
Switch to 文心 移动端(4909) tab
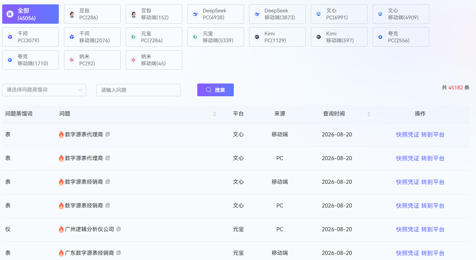point(401,14)
